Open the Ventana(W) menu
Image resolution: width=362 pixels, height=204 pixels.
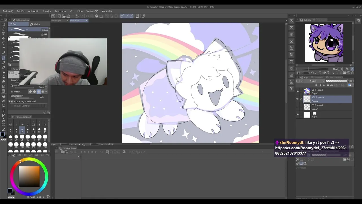tap(92, 11)
